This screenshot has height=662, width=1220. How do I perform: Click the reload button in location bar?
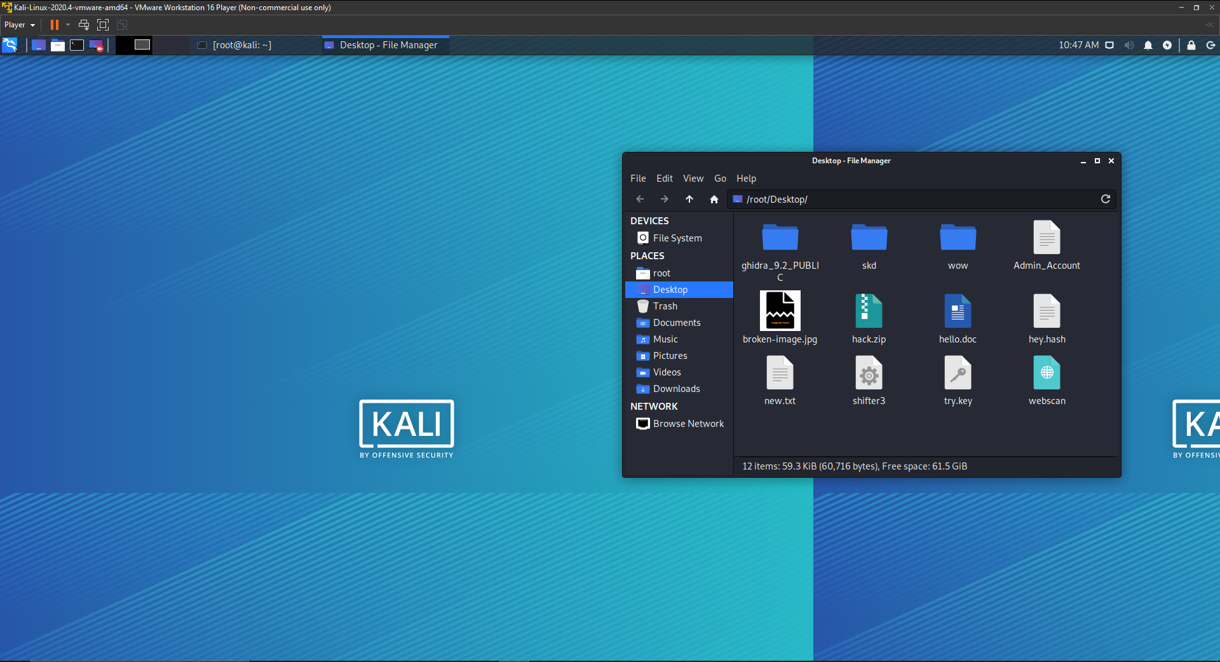point(1105,199)
